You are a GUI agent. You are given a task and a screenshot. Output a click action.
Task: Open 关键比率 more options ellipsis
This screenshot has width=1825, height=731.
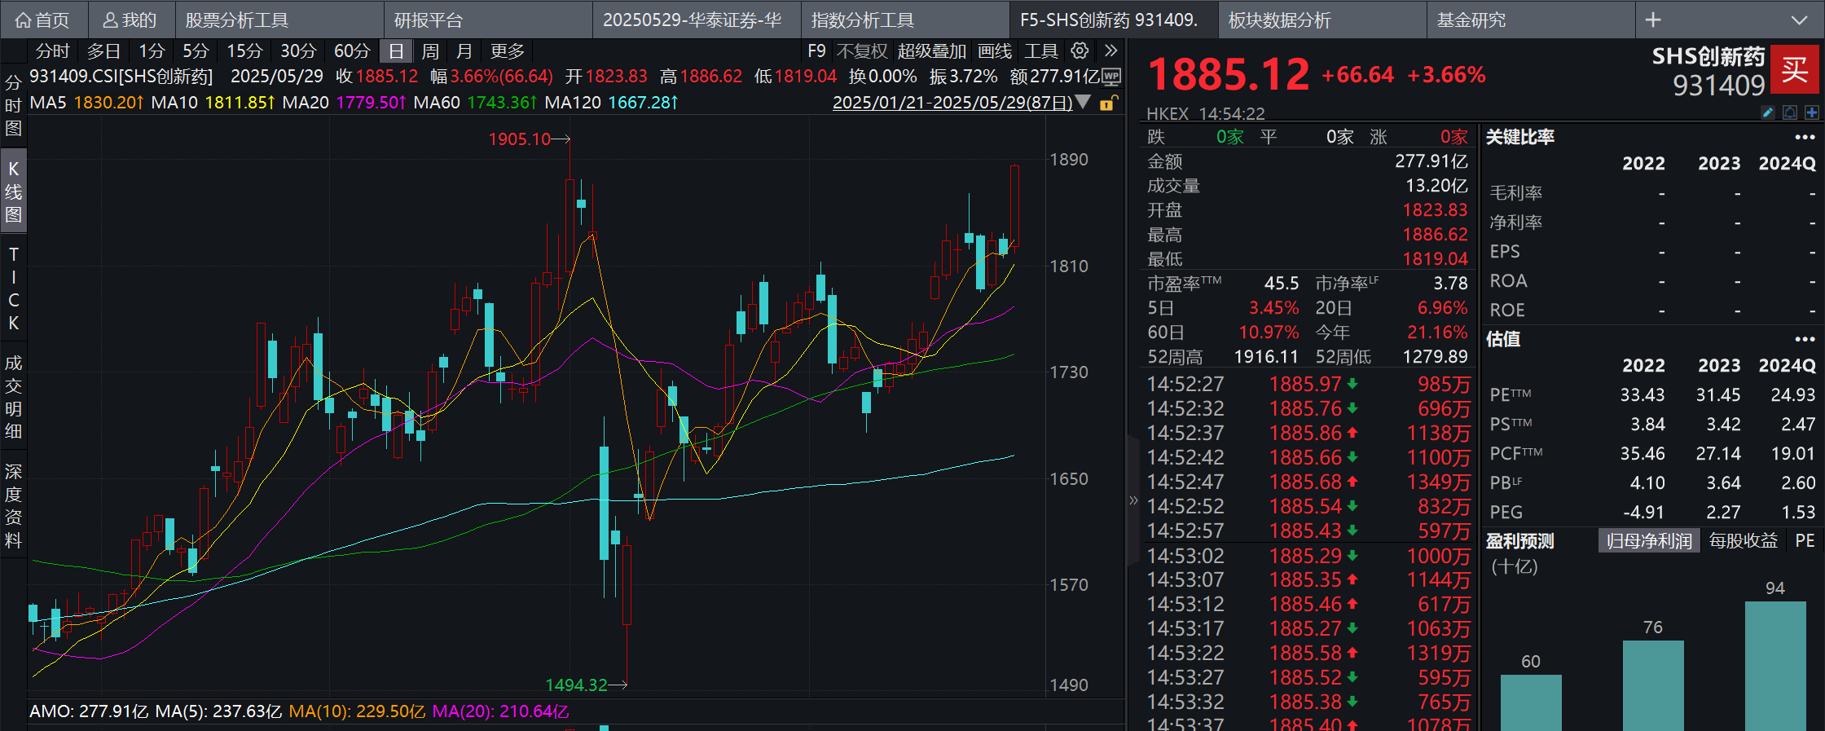tap(1805, 137)
